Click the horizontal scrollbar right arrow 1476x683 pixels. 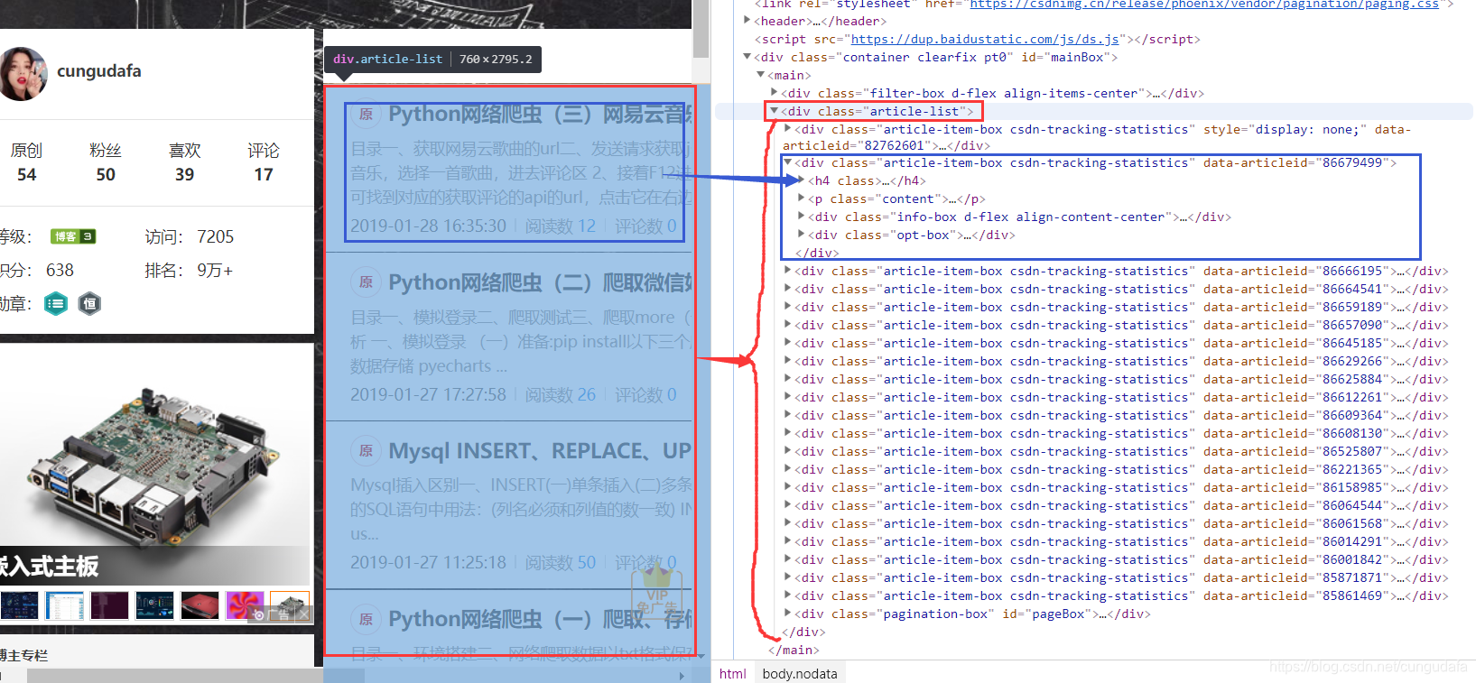point(682,675)
